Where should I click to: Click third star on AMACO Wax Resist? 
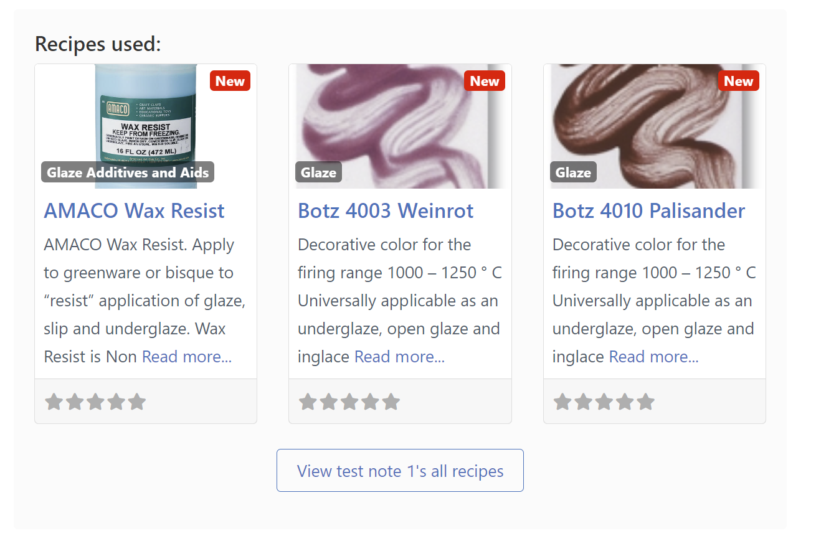pos(95,402)
